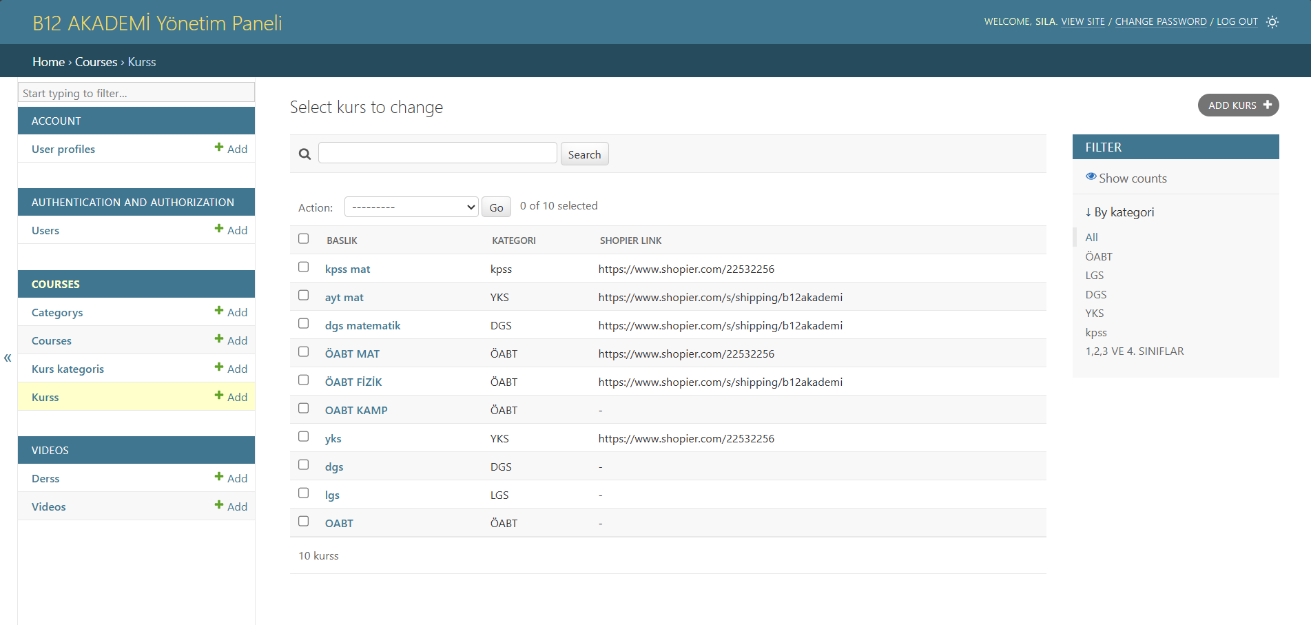Viewport: 1311px width, 625px height.
Task: Check the dgs row checkbox
Action: (x=303, y=464)
